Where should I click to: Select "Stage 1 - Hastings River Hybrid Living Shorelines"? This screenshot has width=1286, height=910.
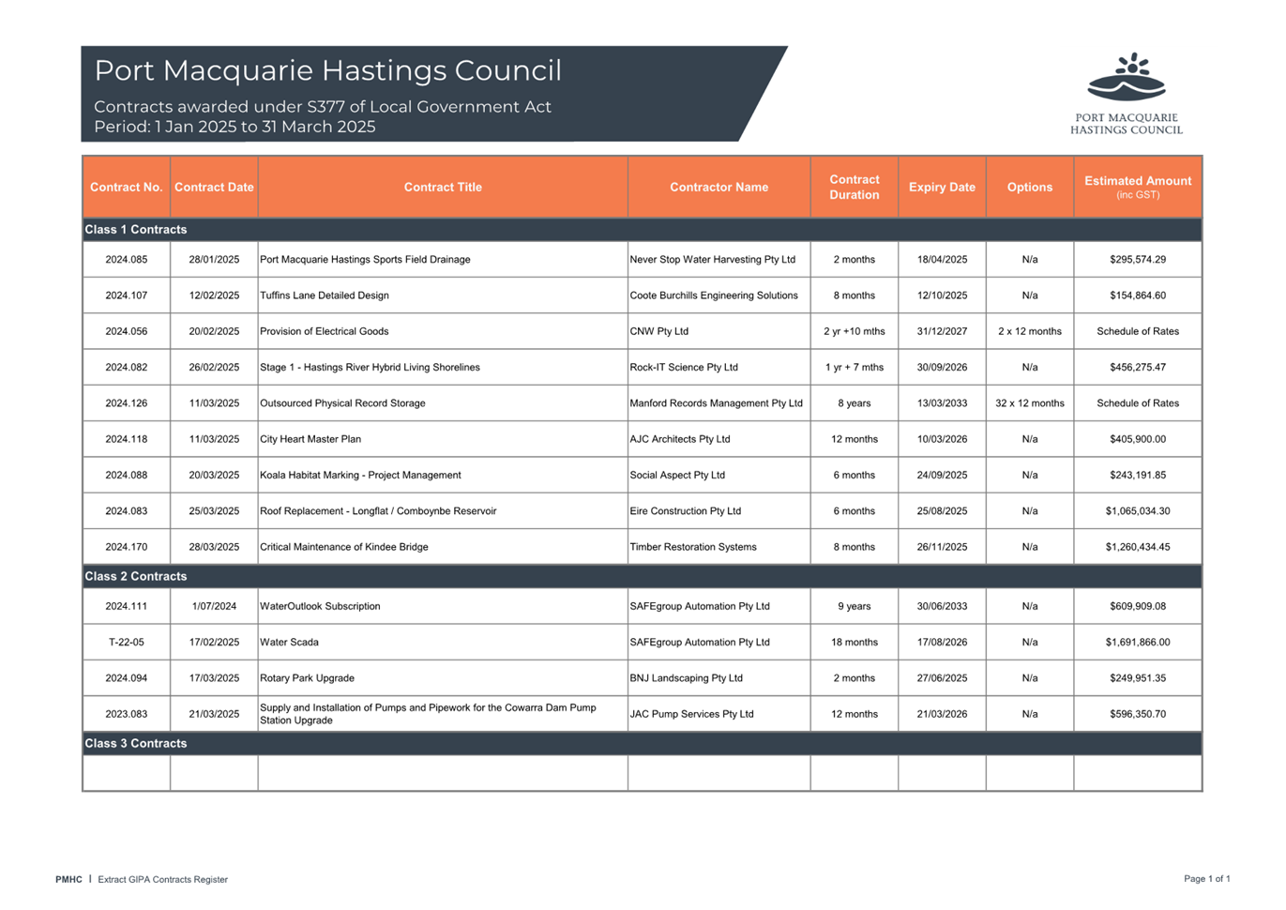[x=370, y=368]
